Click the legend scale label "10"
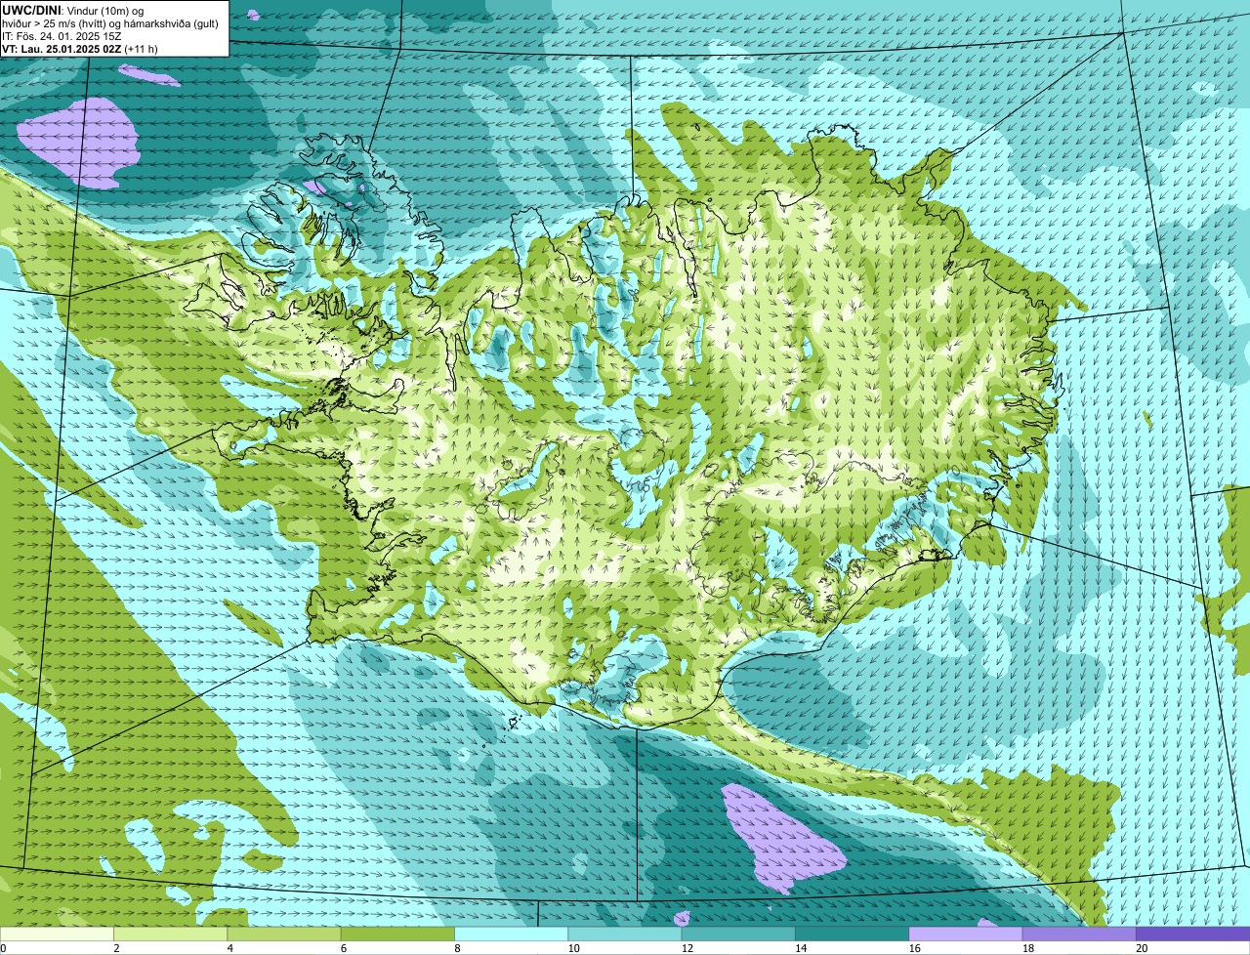Viewport: 1250px width, 955px height. tap(573, 948)
